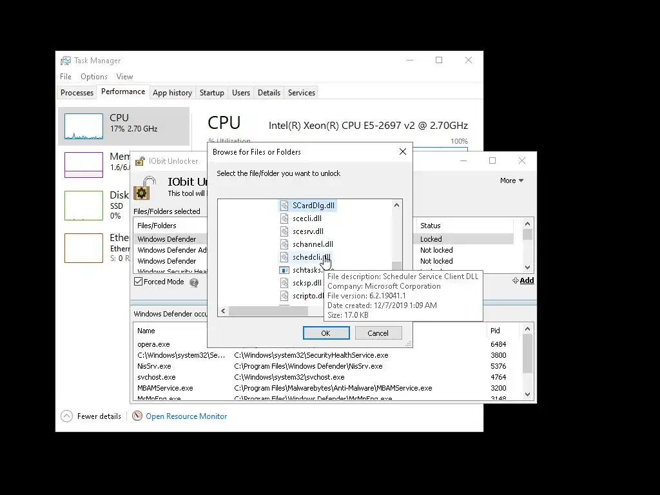Switch to the Users tab
The image size is (660, 495).
tap(241, 93)
